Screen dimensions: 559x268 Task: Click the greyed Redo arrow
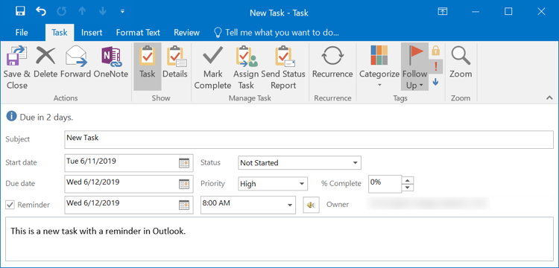click(62, 11)
